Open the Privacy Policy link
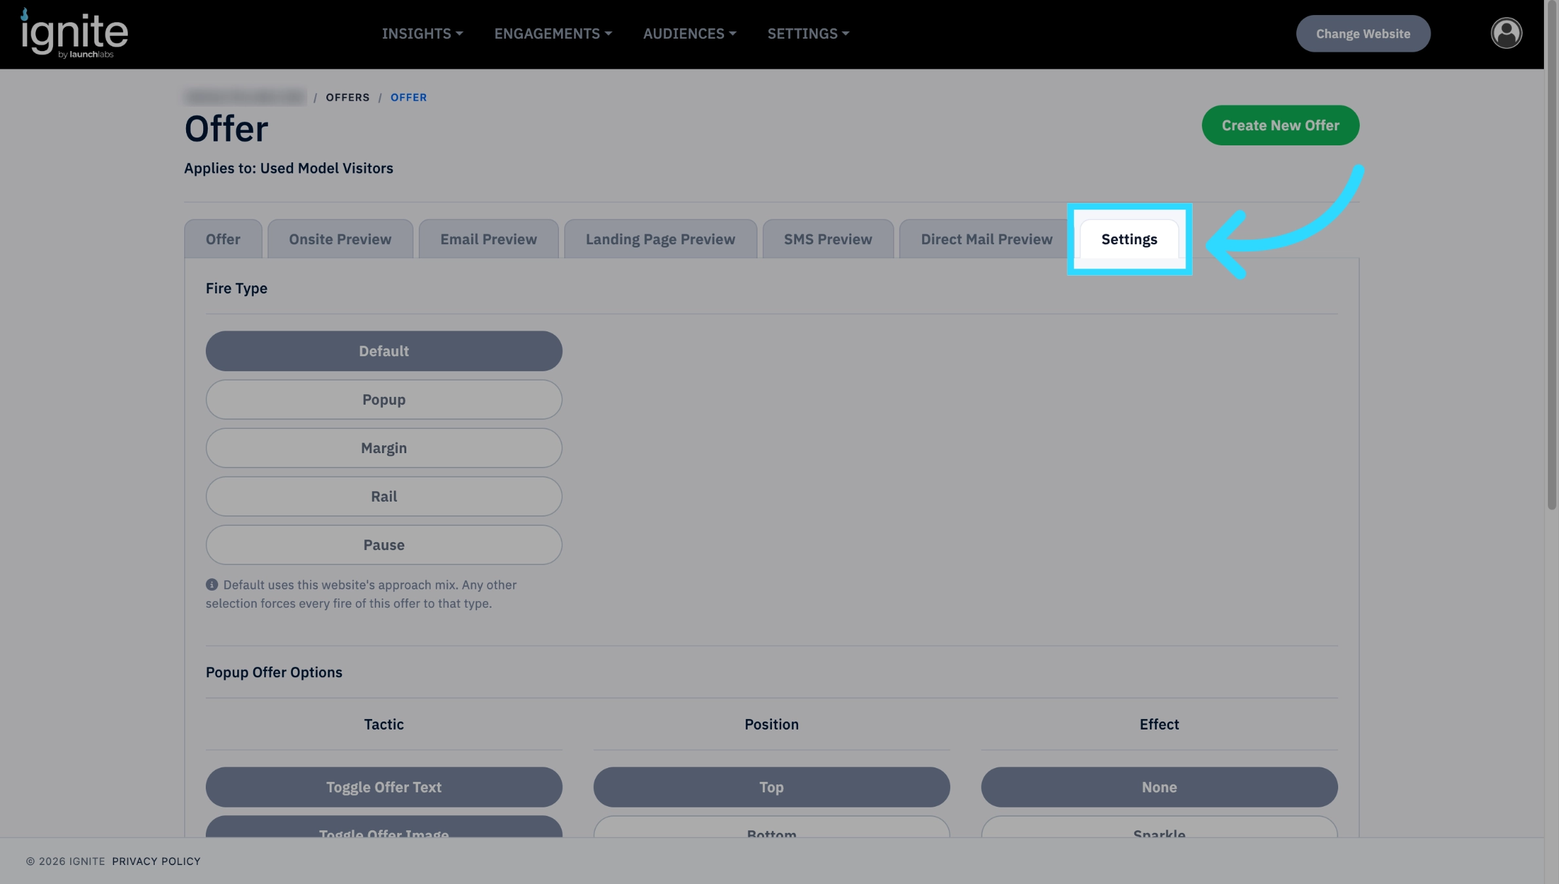This screenshot has height=884, width=1559. click(x=156, y=861)
